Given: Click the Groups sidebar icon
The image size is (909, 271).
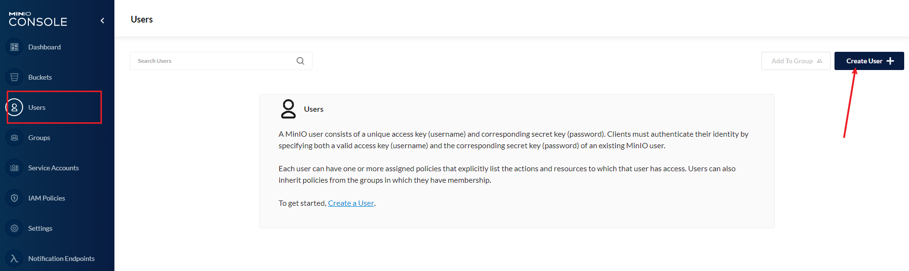Looking at the screenshot, I should click(14, 138).
